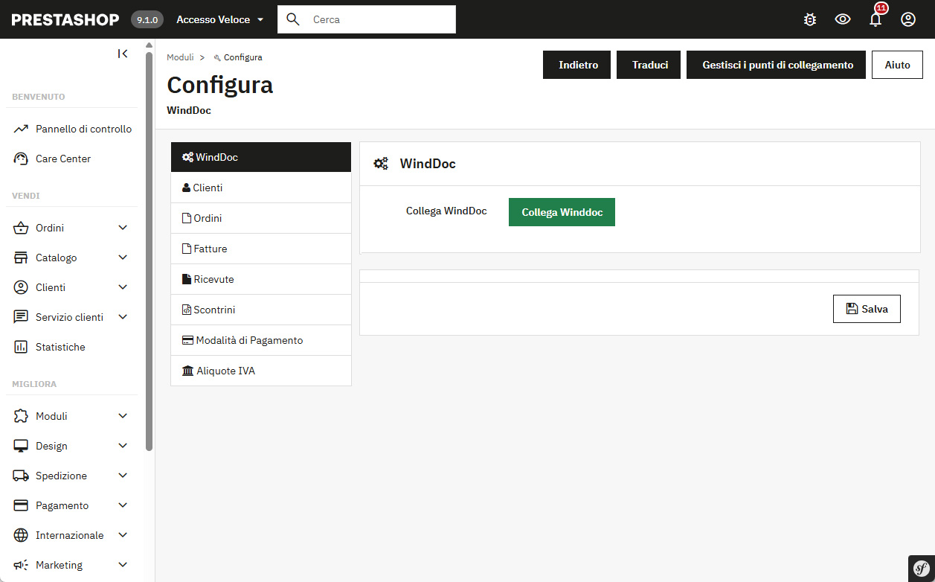This screenshot has width=935, height=582.
Task: Open Modalità di Pagamento tab
Action: click(x=261, y=340)
